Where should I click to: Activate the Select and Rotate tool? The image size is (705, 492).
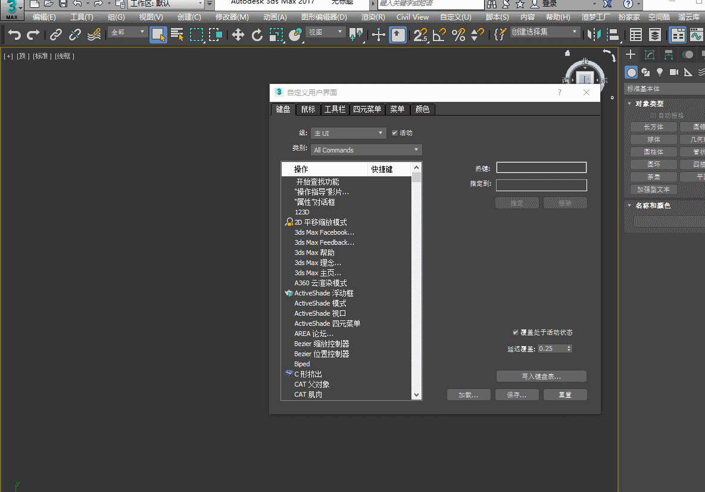[257, 35]
